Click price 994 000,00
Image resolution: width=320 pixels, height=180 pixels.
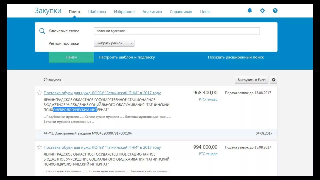click(x=205, y=147)
